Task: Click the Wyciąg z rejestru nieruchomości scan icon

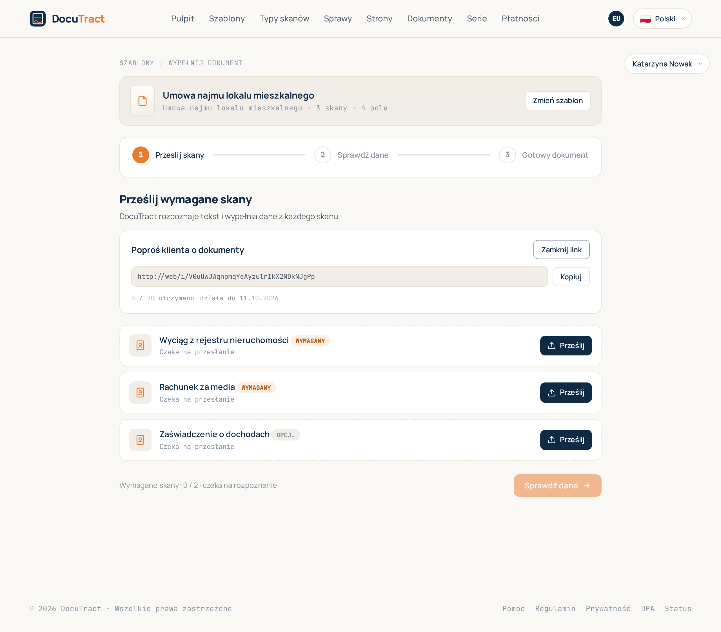Action: click(140, 345)
